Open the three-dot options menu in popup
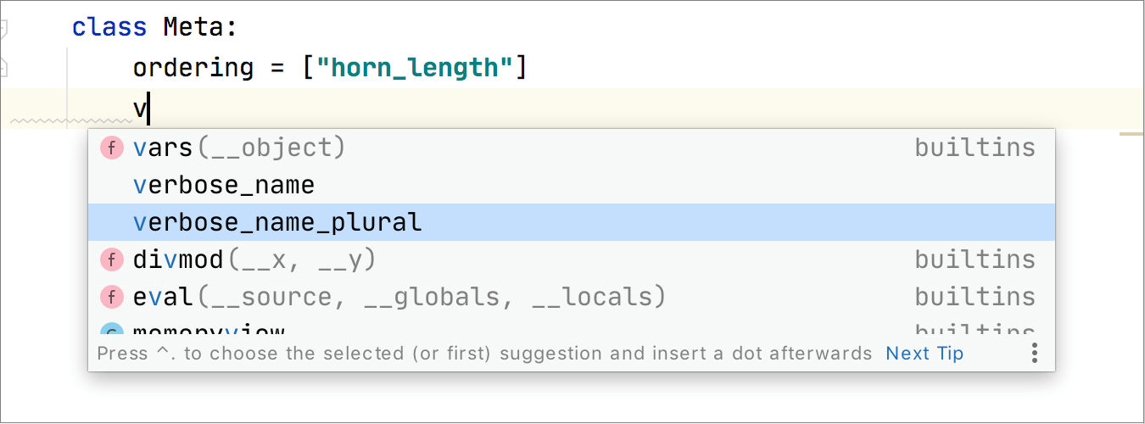Viewport: 1145px width, 424px height. point(1035,353)
